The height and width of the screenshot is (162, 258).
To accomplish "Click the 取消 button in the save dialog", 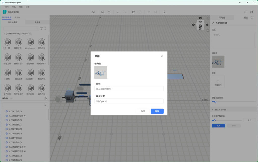I will point(143,111).
